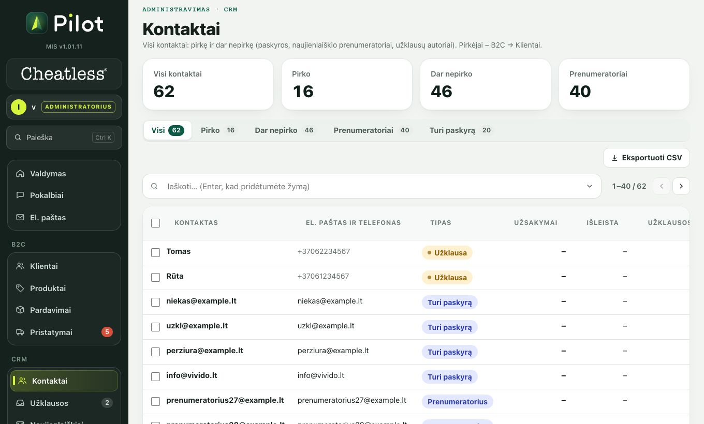This screenshot has width=704, height=424.
Task: Click the Užklausa badge in Tomas row
Action: coord(447,253)
